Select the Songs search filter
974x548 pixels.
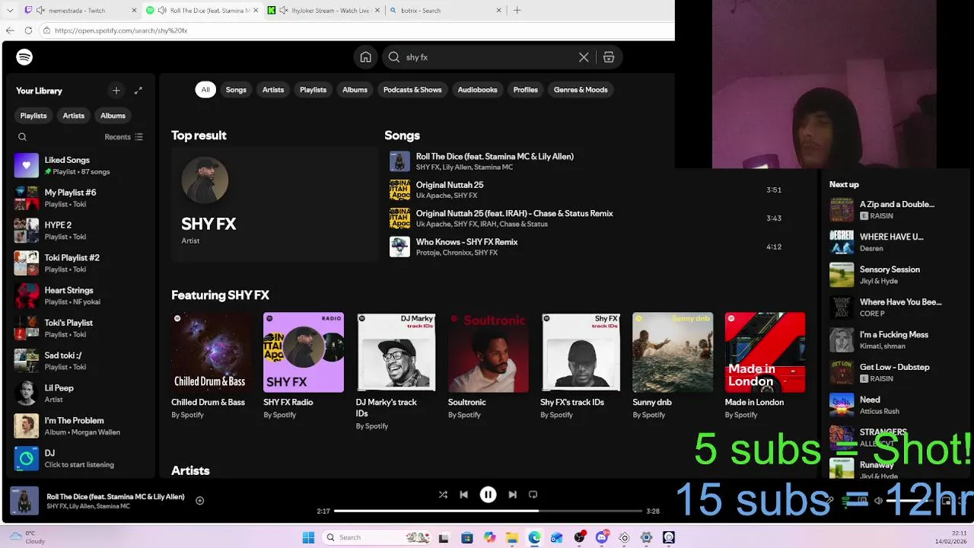[236, 90]
